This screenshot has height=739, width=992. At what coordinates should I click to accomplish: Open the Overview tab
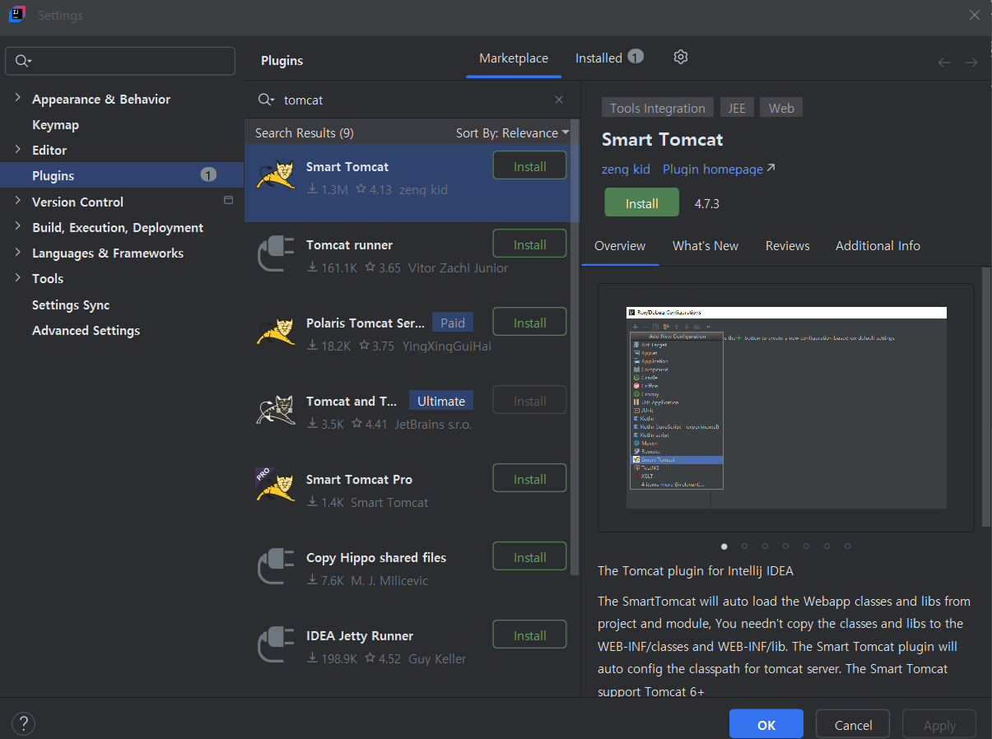(620, 246)
